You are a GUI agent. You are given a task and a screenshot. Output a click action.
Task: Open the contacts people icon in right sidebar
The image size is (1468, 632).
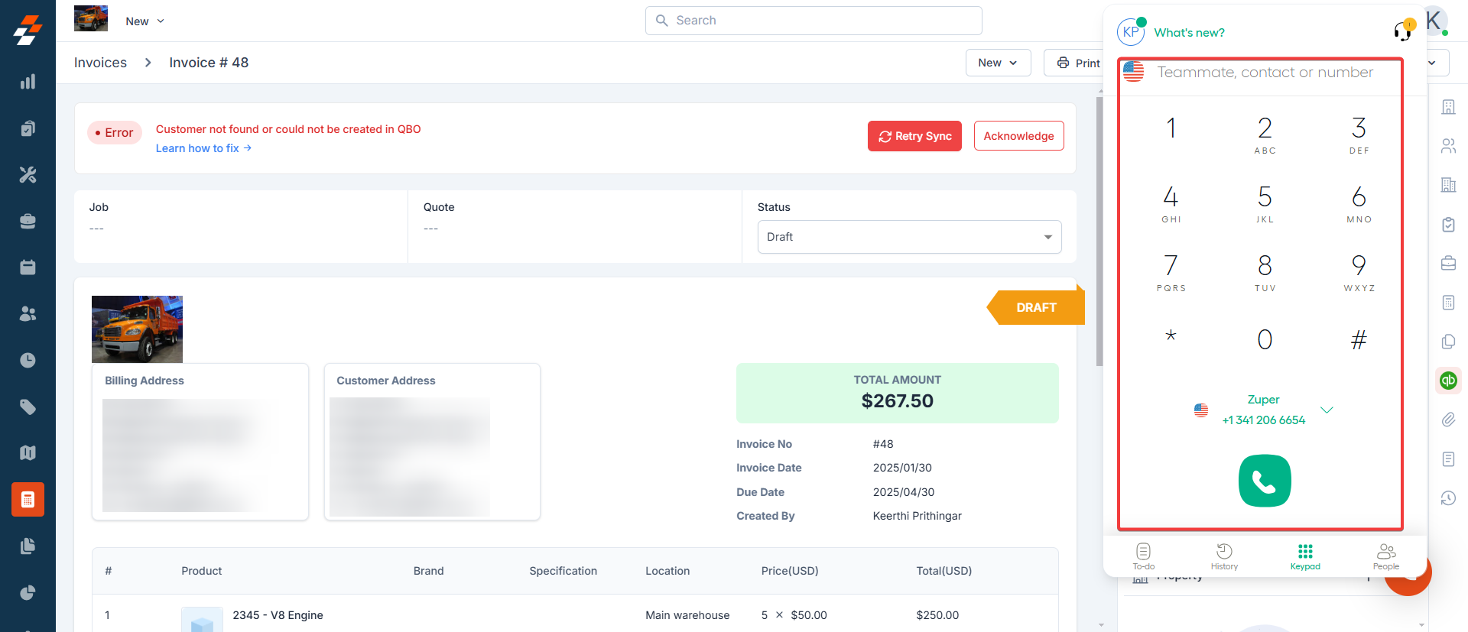(x=1448, y=146)
